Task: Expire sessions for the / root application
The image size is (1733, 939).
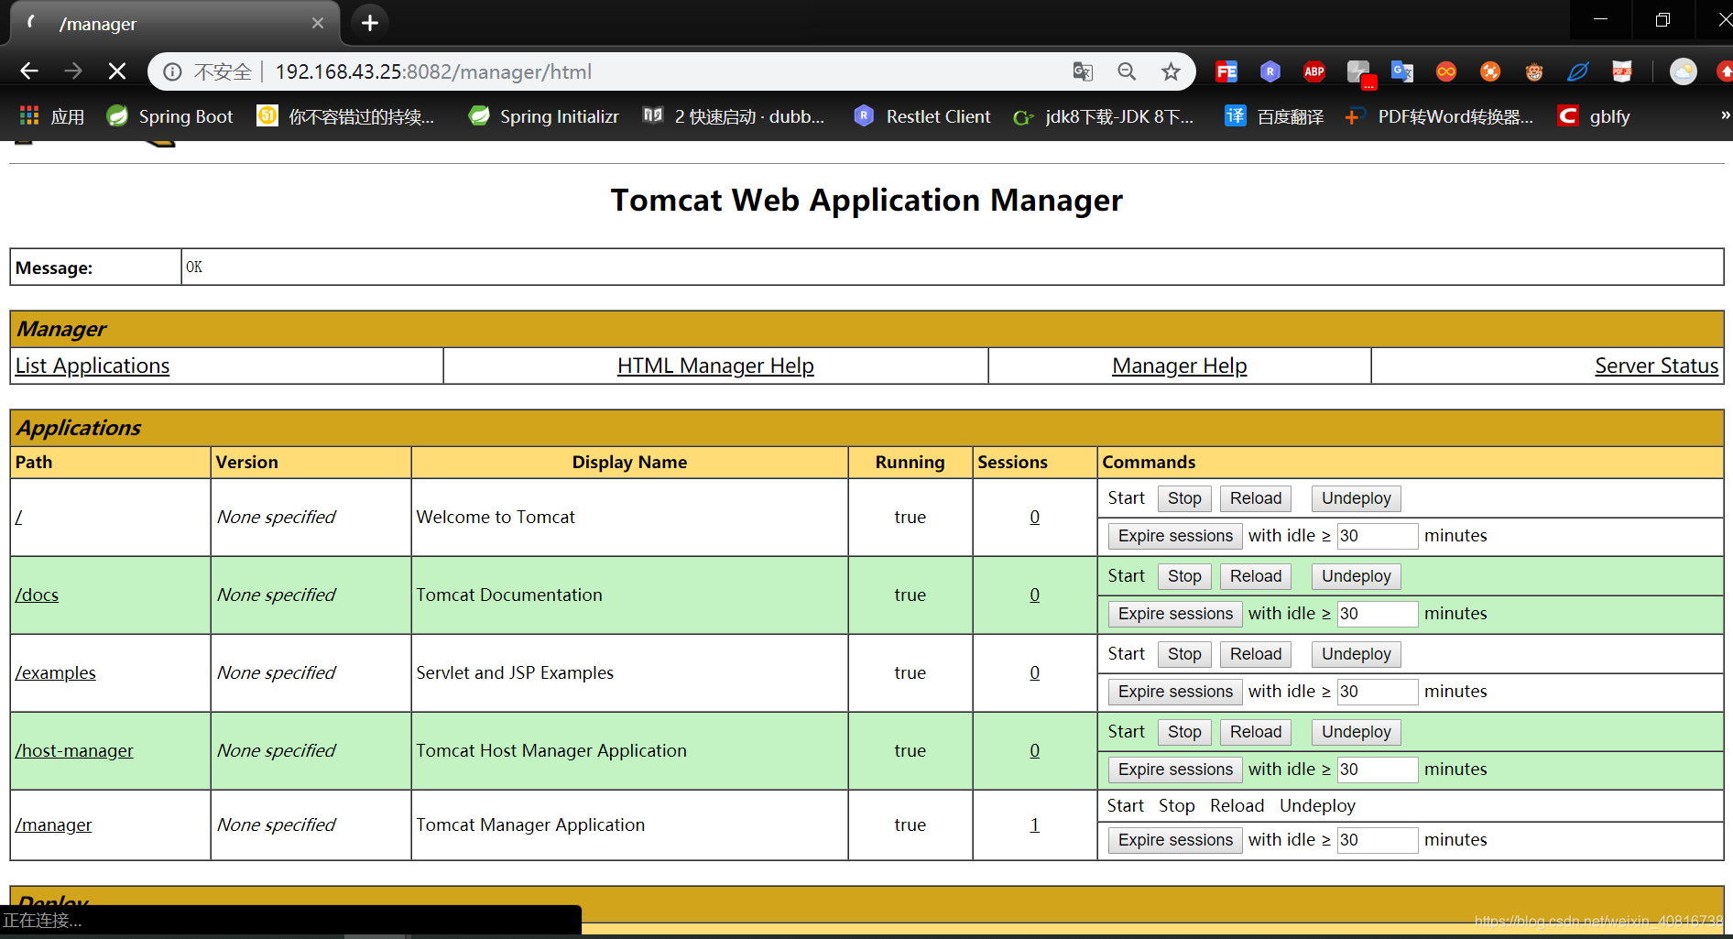Action: pyautogui.click(x=1175, y=536)
